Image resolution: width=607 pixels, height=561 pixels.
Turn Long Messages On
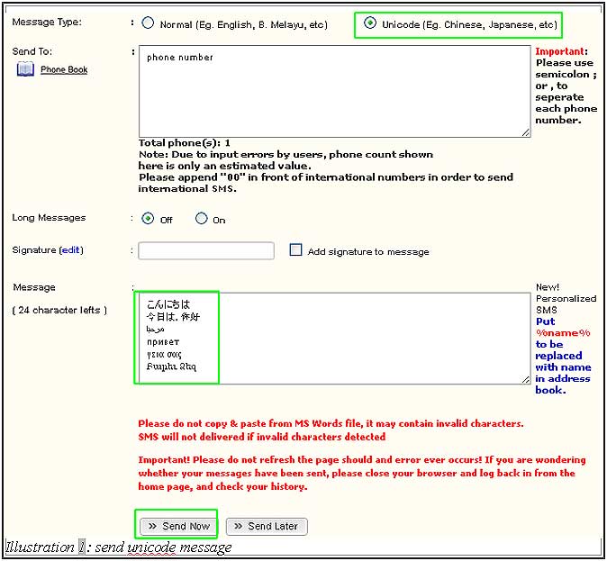(x=202, y=218)
